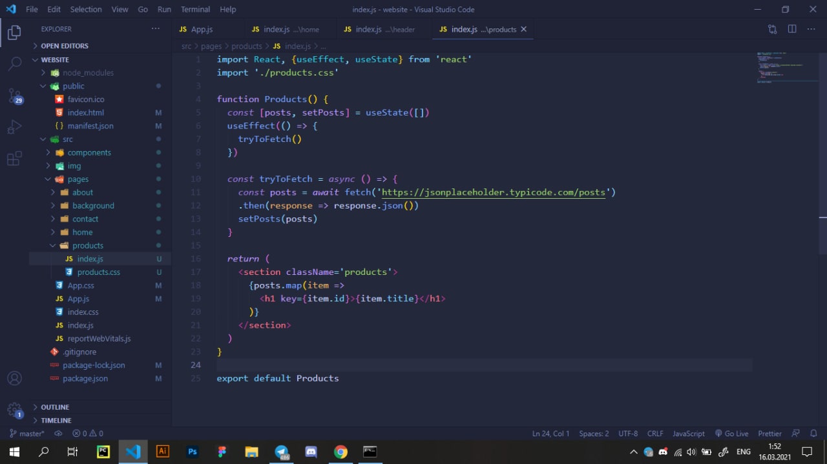Expand the components folder
827x464 pixels.
[89, 152]
